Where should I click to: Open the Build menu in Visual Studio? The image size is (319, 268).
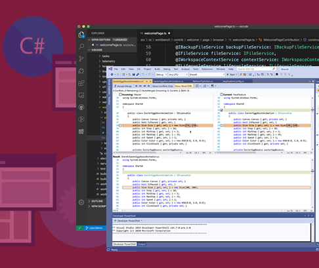157,69
